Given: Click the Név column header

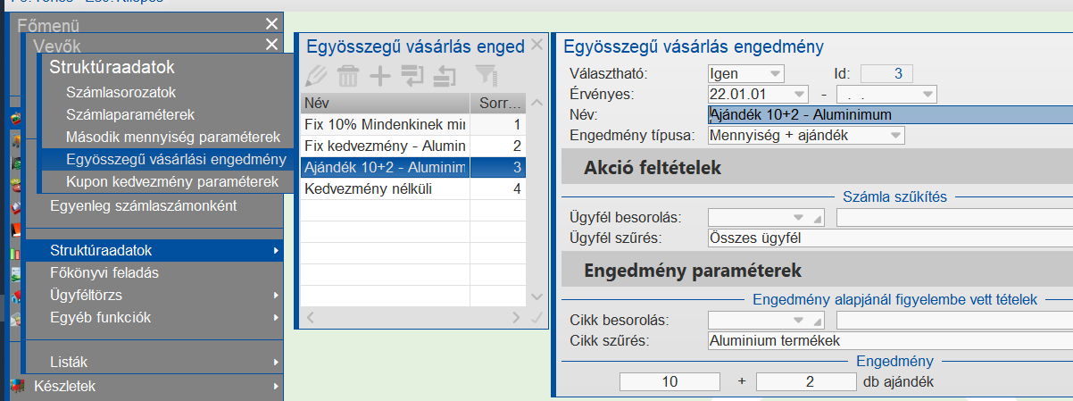Looking at the screenshot, I should [x=383, y=103].
